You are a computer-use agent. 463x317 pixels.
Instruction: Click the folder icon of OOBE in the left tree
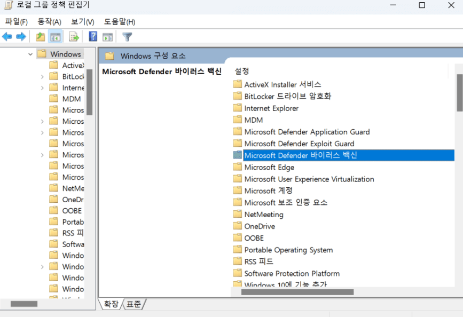(53, 210)
